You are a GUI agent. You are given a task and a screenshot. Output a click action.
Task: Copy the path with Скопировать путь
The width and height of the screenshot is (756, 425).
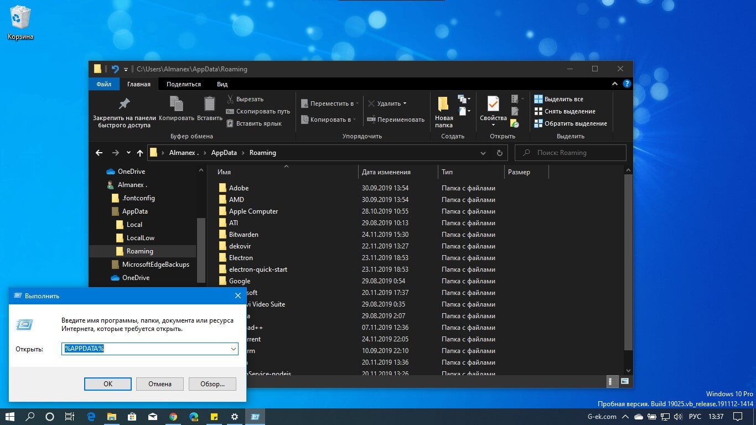(258, 111)
